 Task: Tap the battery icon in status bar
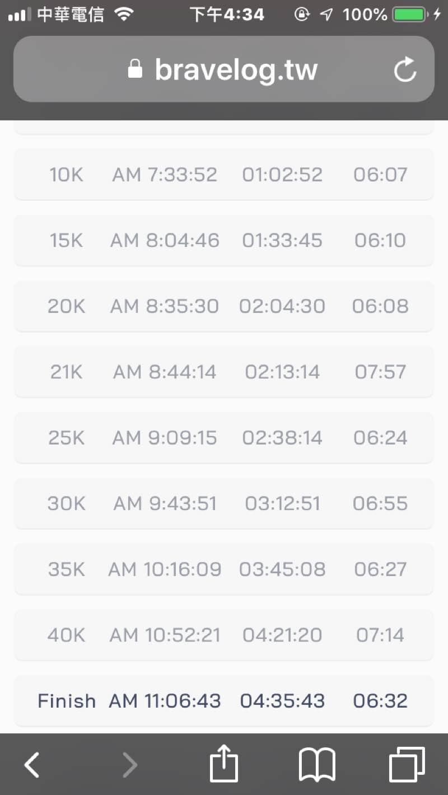click(409, 15)
